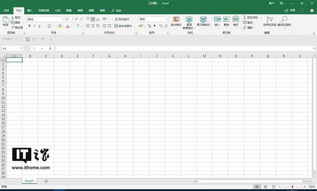Viewport: 317px width, 191px height.
Task: Toggle bold formatting button
Action: tap(30, 26)
